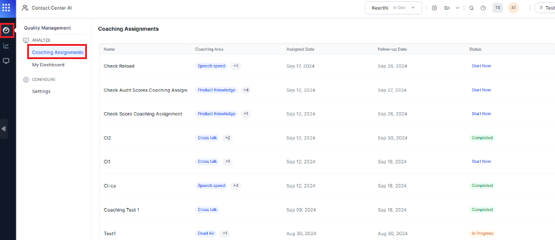
Task: Open the analytics line chart sidebar icon
Action: [x=6, y=46]
